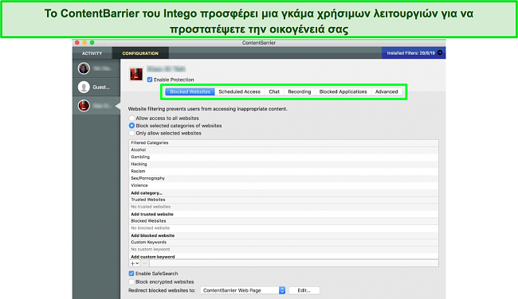The width and height of the screenshot is (518, 299).
Task: Click the No blocked website row
Action: (x=284, y=228)
